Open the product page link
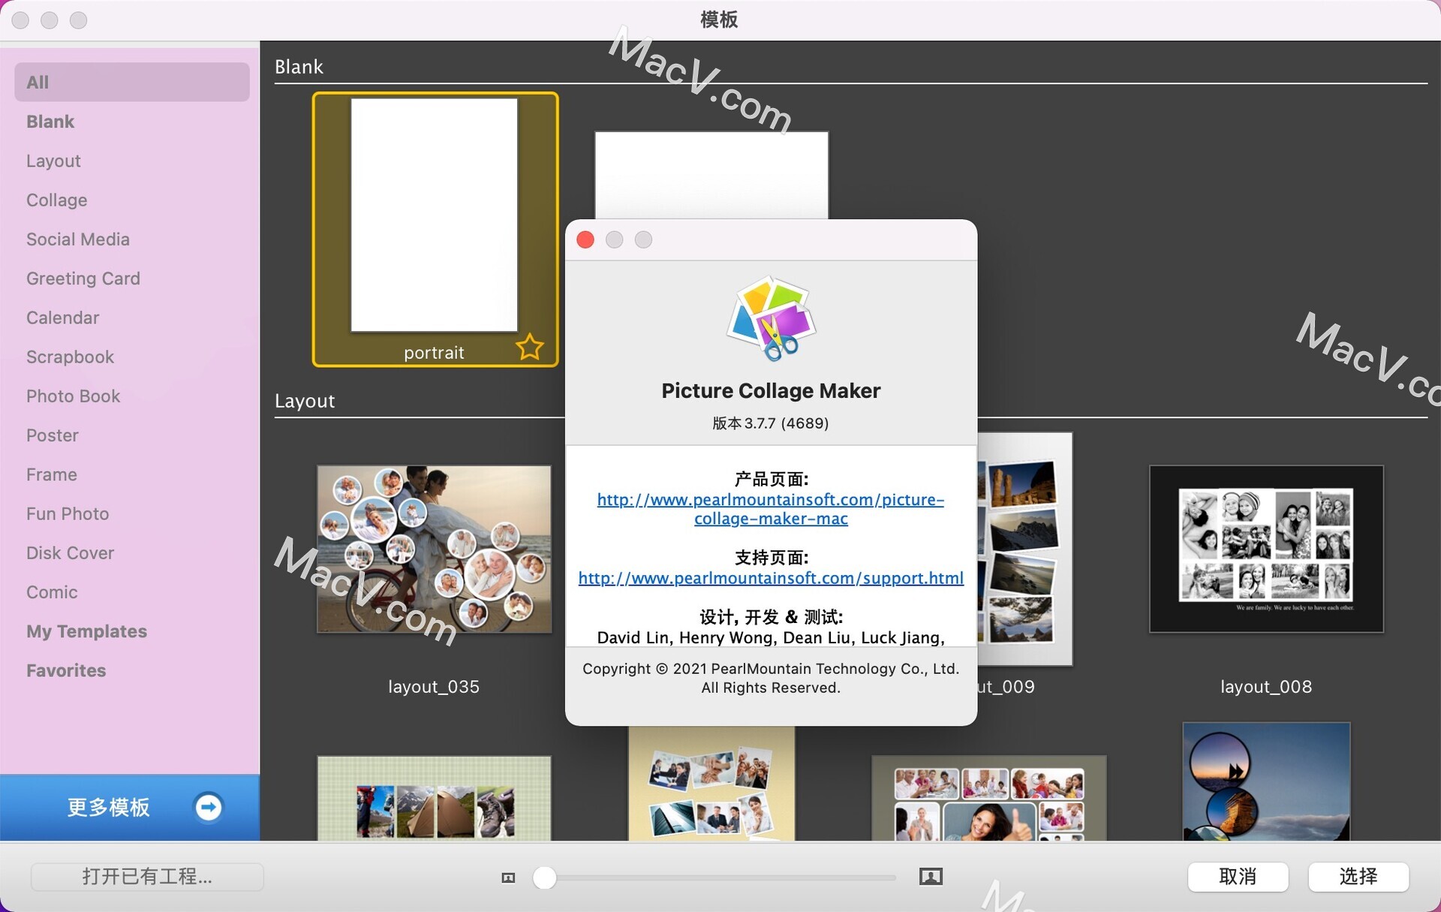 (x=771, y=509)
